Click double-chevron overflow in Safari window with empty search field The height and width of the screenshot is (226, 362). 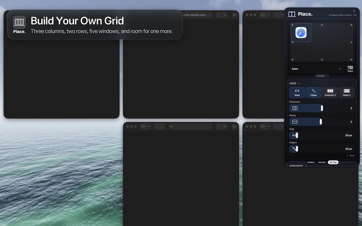(234, 126)
